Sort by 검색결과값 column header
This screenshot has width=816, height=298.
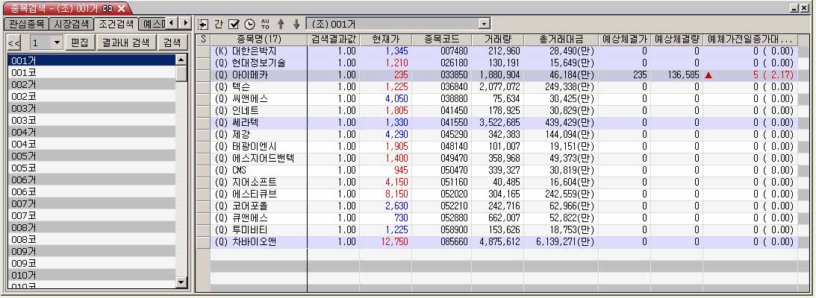(333, 39)
